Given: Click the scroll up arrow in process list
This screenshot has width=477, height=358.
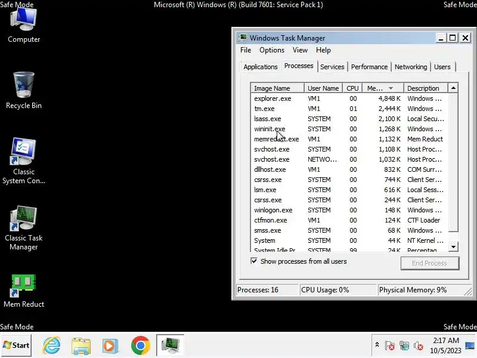Looking at the screenshot, I should coord(453,88).
